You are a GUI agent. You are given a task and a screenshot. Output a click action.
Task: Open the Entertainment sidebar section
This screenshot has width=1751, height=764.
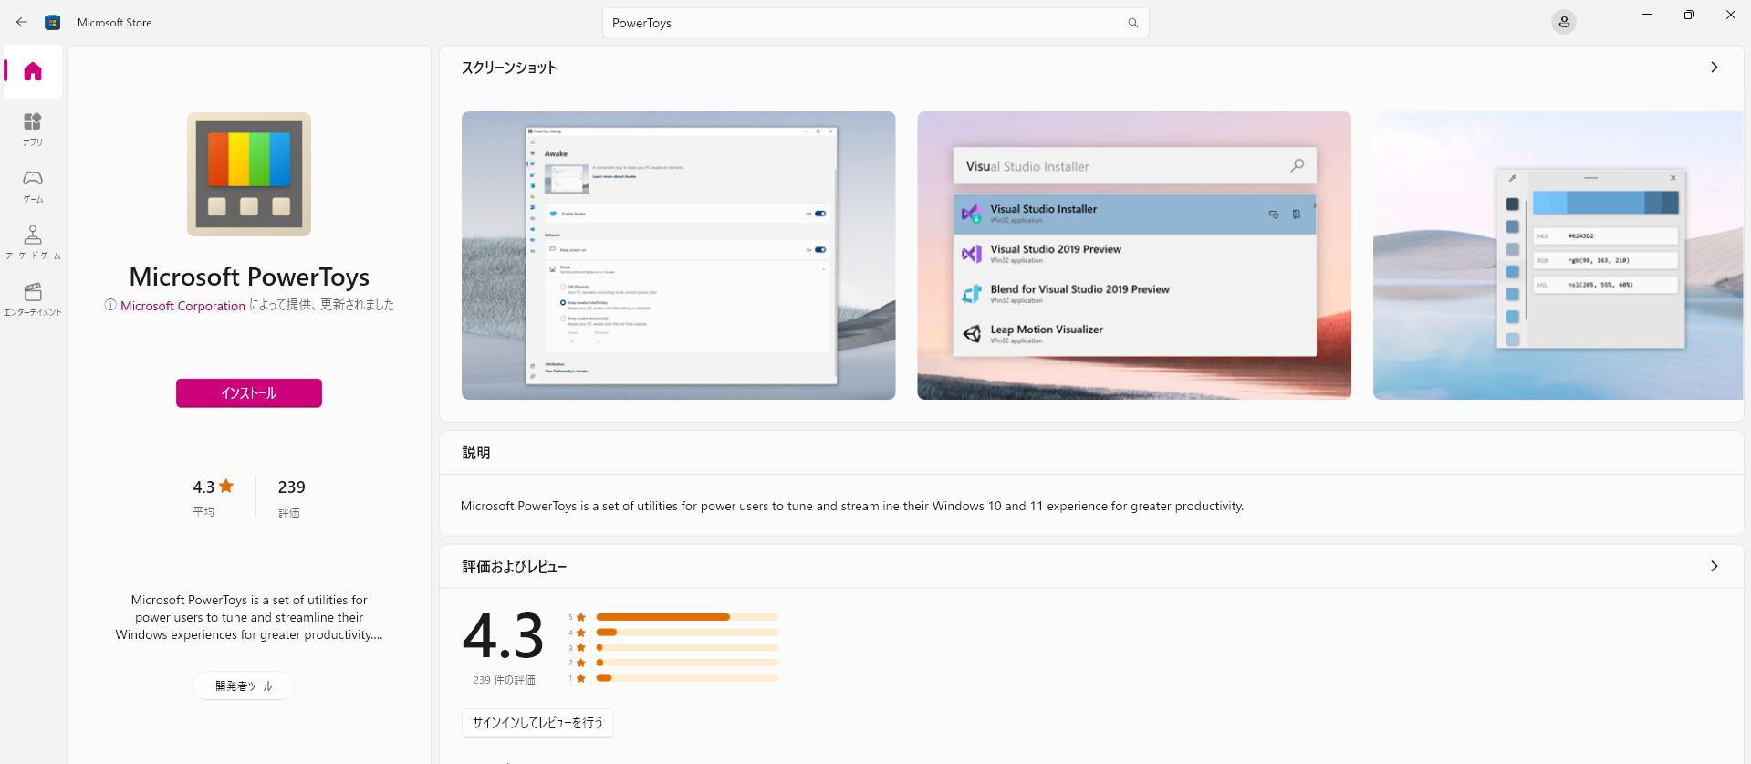click(33, 298)
